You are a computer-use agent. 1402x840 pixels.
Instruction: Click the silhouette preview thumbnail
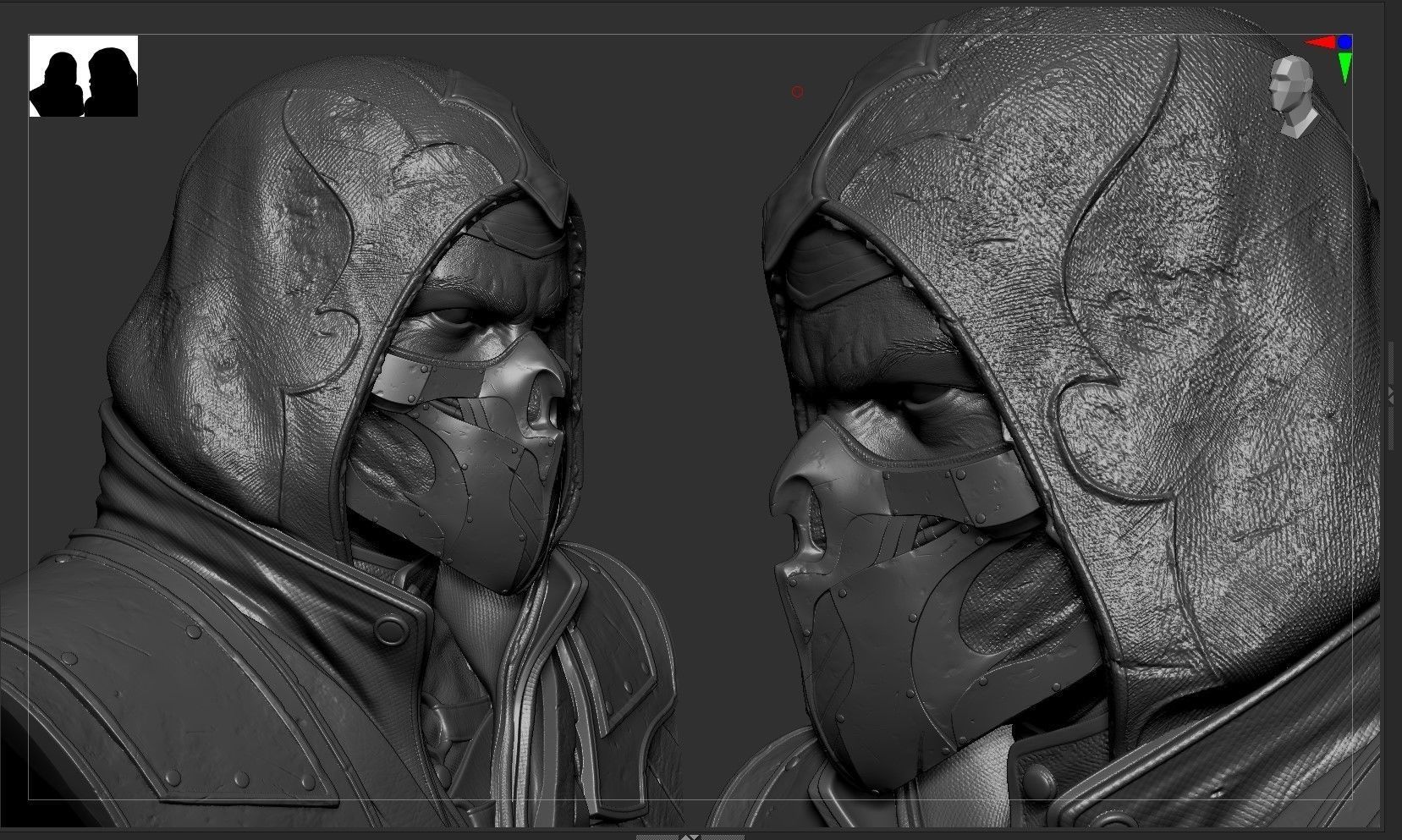point(84,76)
